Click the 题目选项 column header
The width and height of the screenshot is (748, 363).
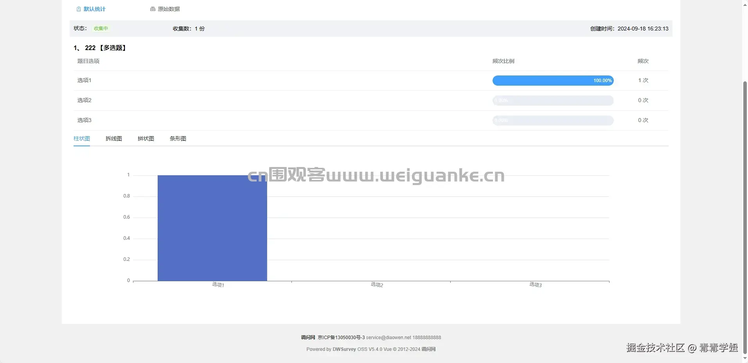tap(88, 61)
